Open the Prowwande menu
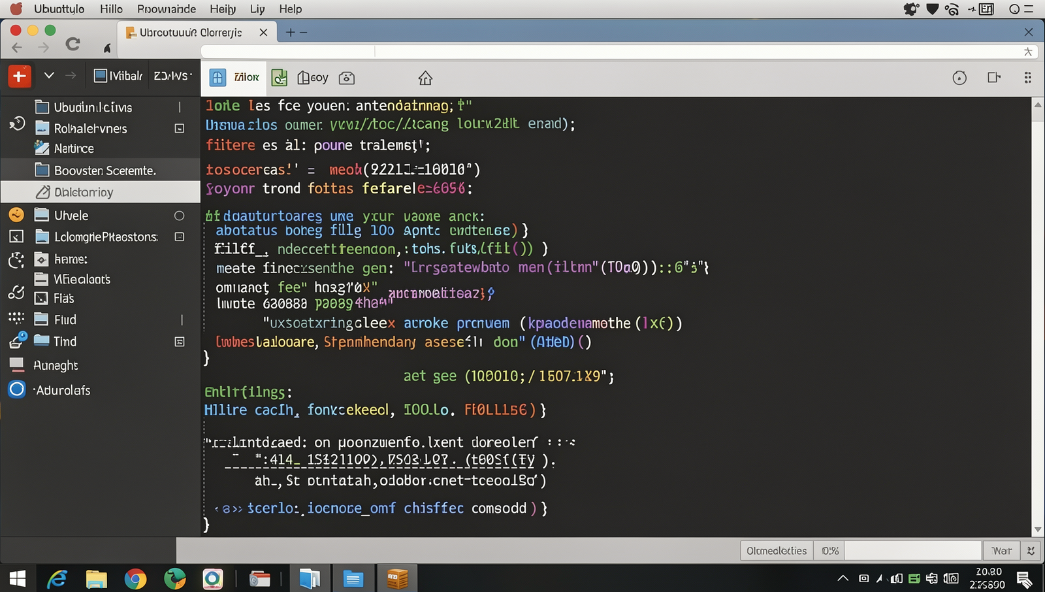Image resolution: width=1045 pixels, height=592 pixels. click(167, 9)
